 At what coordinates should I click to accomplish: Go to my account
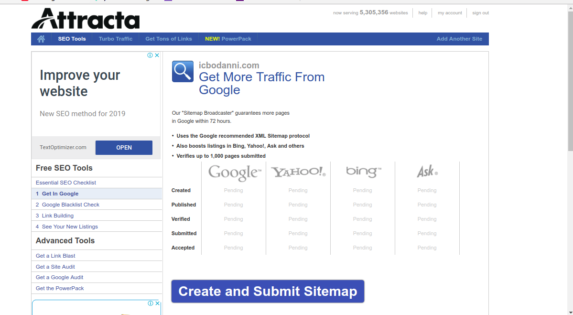tap(450, 13)
